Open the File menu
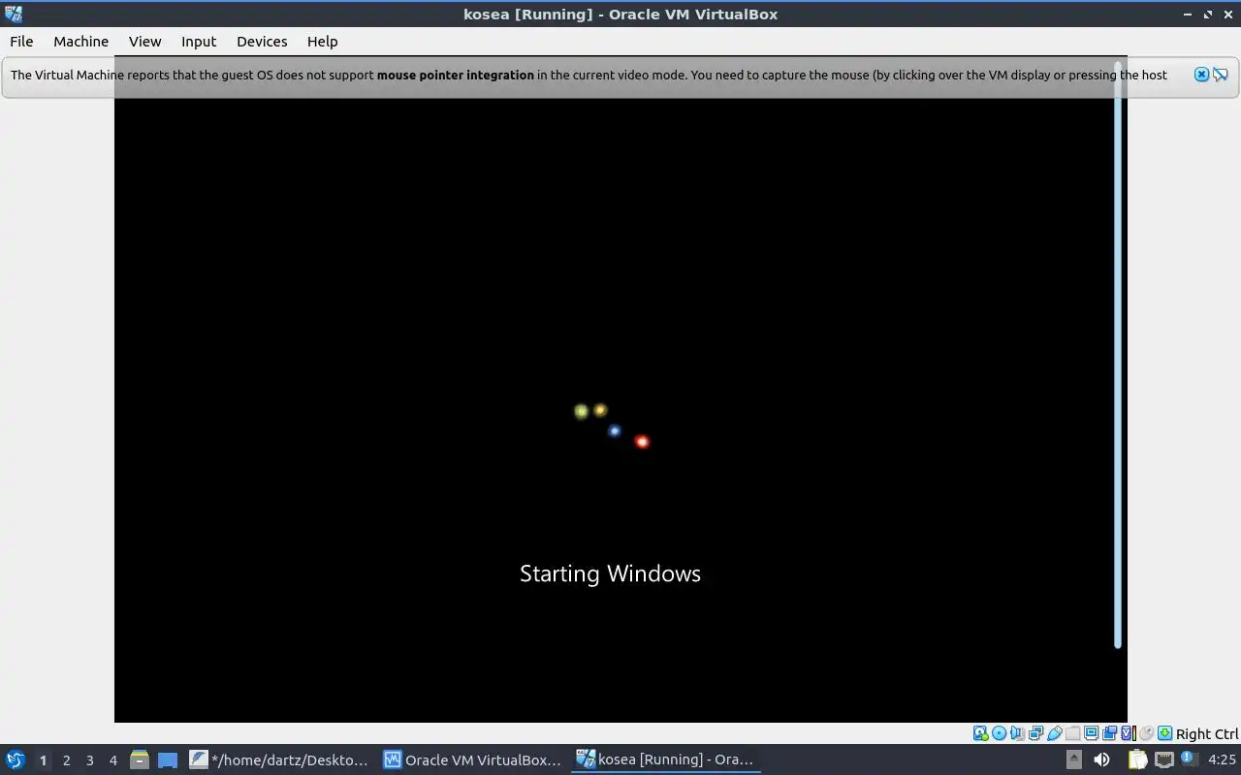The image size is (1241, 775). [x=21, y=42]
